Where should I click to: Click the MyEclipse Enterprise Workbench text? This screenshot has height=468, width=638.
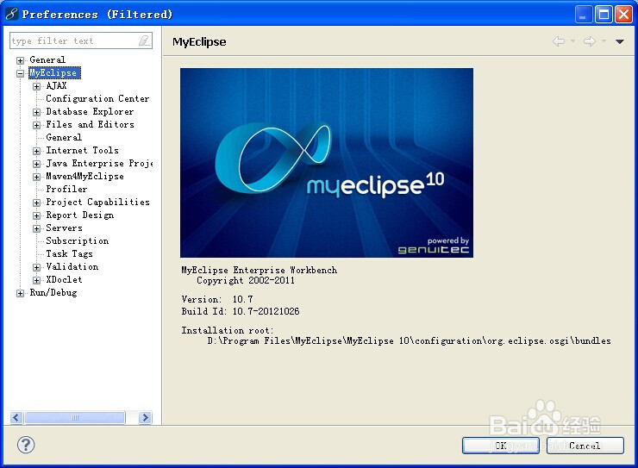pyautogui.click(x=260, y=270)
